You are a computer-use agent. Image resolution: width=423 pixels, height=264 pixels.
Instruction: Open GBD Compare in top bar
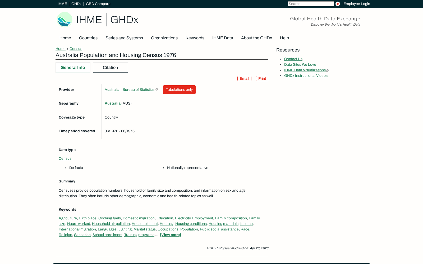coord(98,4)
